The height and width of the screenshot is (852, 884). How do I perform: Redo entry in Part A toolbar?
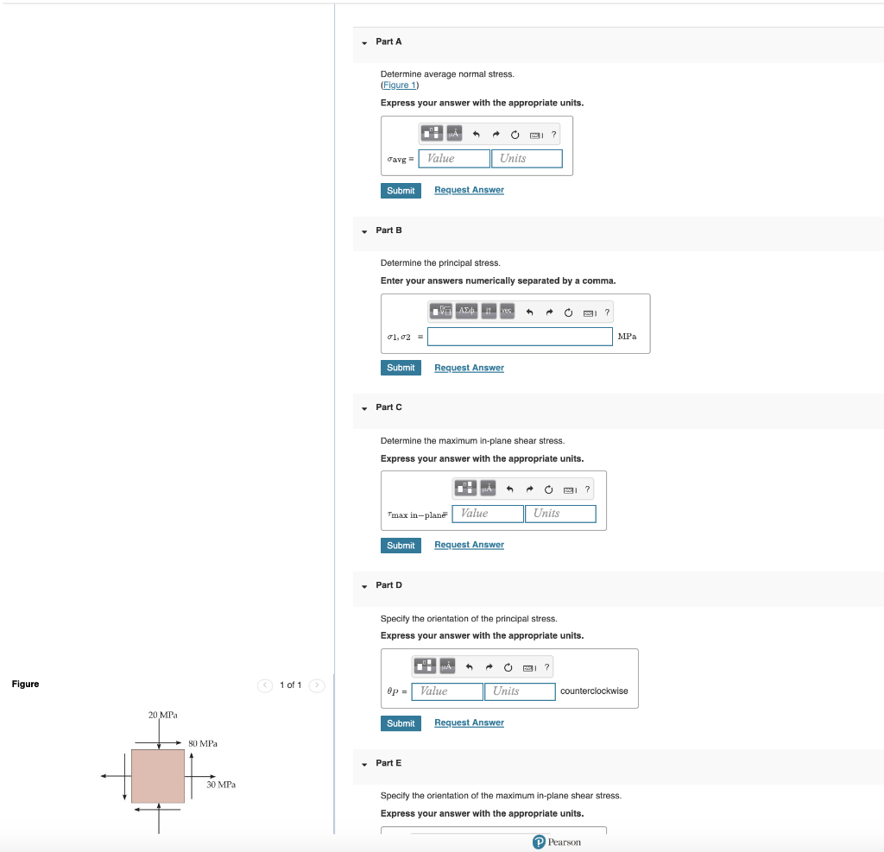click(496, 135)
